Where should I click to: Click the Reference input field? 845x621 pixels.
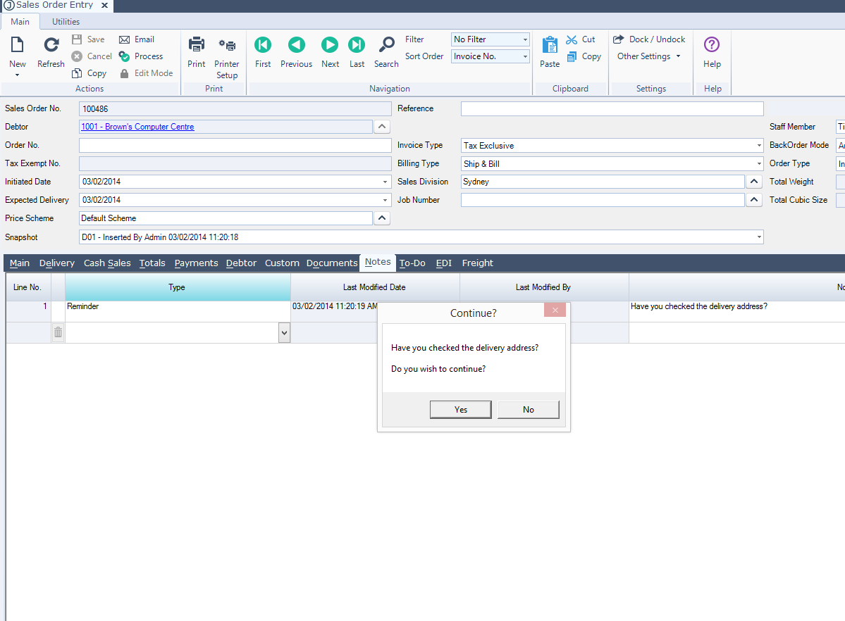(612, 108)
